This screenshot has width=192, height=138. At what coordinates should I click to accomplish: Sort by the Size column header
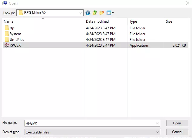point(169,21)
